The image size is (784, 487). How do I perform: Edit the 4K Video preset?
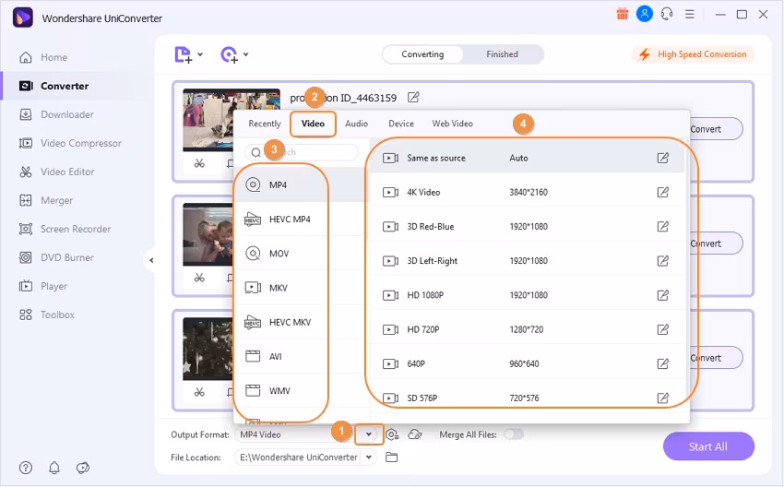662,192
